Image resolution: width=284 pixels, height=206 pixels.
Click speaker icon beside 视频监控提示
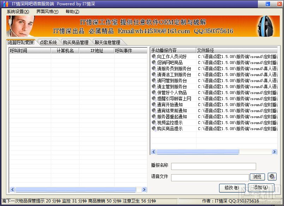[x=154, y=123]
